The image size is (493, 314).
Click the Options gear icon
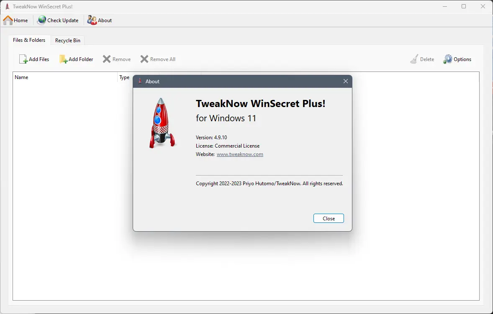pyautogui.click(x=447, y=59)
